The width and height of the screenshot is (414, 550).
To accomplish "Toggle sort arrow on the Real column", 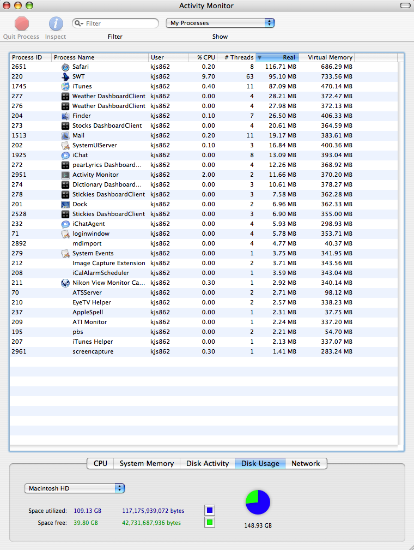I will (x=259, y=57).
